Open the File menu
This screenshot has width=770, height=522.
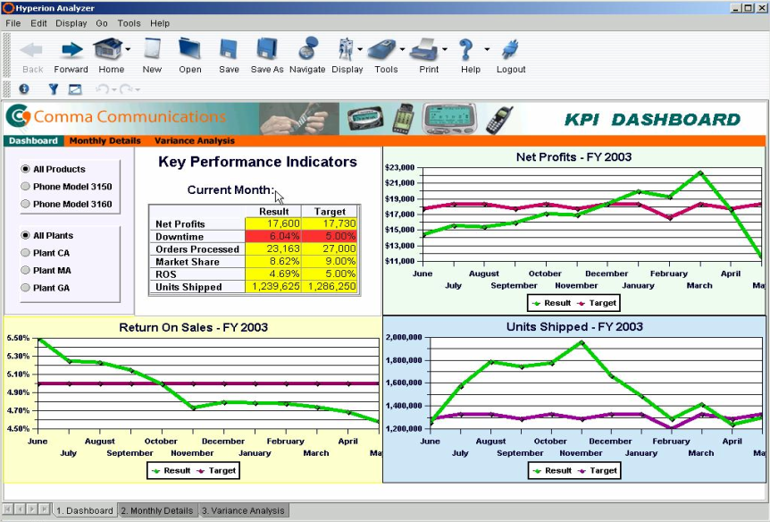click(13, 23)
